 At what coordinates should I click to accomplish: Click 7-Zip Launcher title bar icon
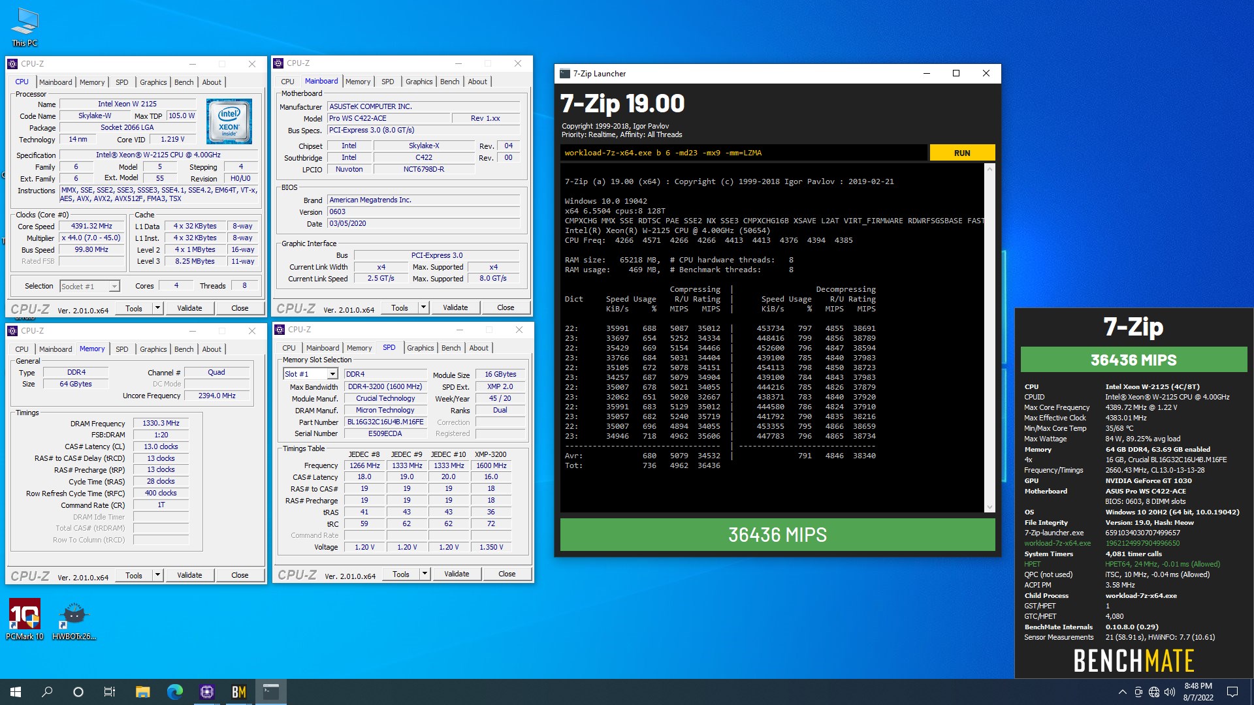[565, 74]
